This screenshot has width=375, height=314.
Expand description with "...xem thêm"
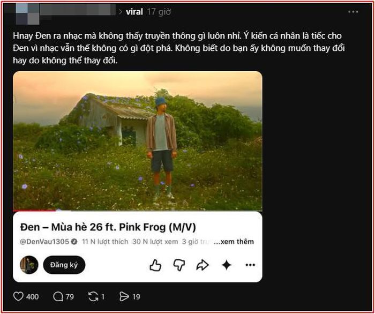[x=234, y=242]
